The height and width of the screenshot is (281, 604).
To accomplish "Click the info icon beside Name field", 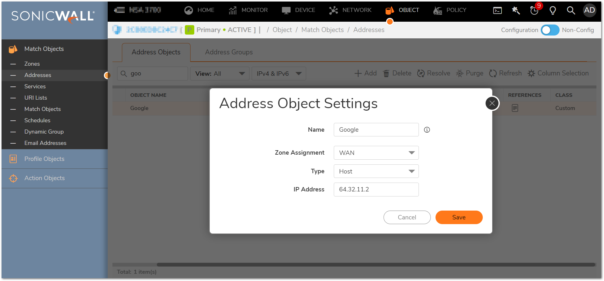I will (427, 130).
